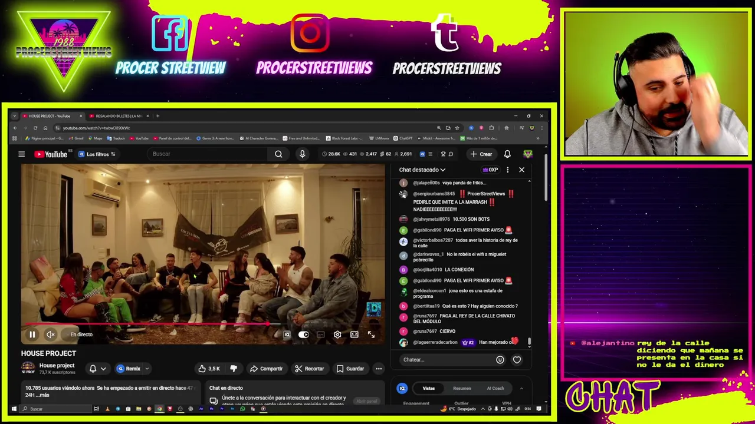Click the Compartir button
Viewport: 755px width, 424px height.
(266, 369)
